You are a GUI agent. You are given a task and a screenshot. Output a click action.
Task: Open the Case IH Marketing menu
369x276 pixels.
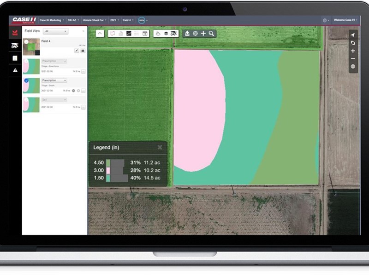pos(52,20)
